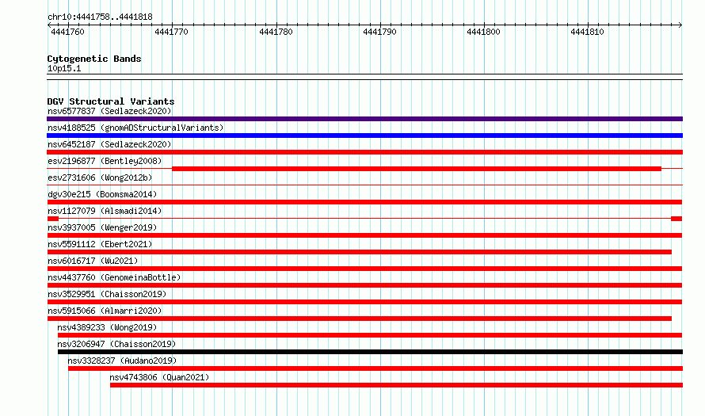Open nsv4389233 (Wong2019) variant label
The width and height of the screenshot is (705, 416).
pos(107,327)
